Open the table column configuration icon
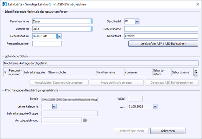 (x=196, y=72)
